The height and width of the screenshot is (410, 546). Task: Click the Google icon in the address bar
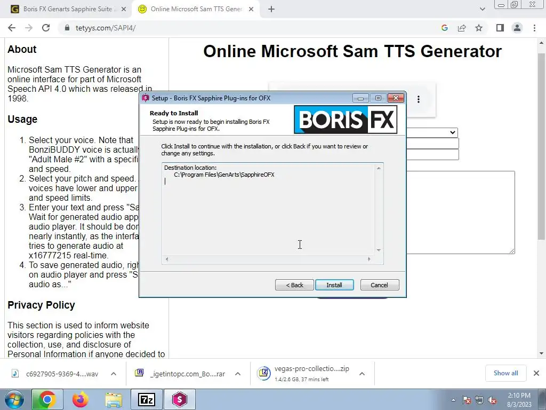point(444,28)
